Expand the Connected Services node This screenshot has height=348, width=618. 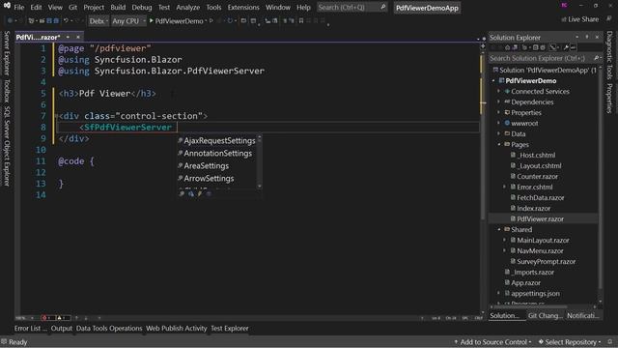(x=499, y=92)
